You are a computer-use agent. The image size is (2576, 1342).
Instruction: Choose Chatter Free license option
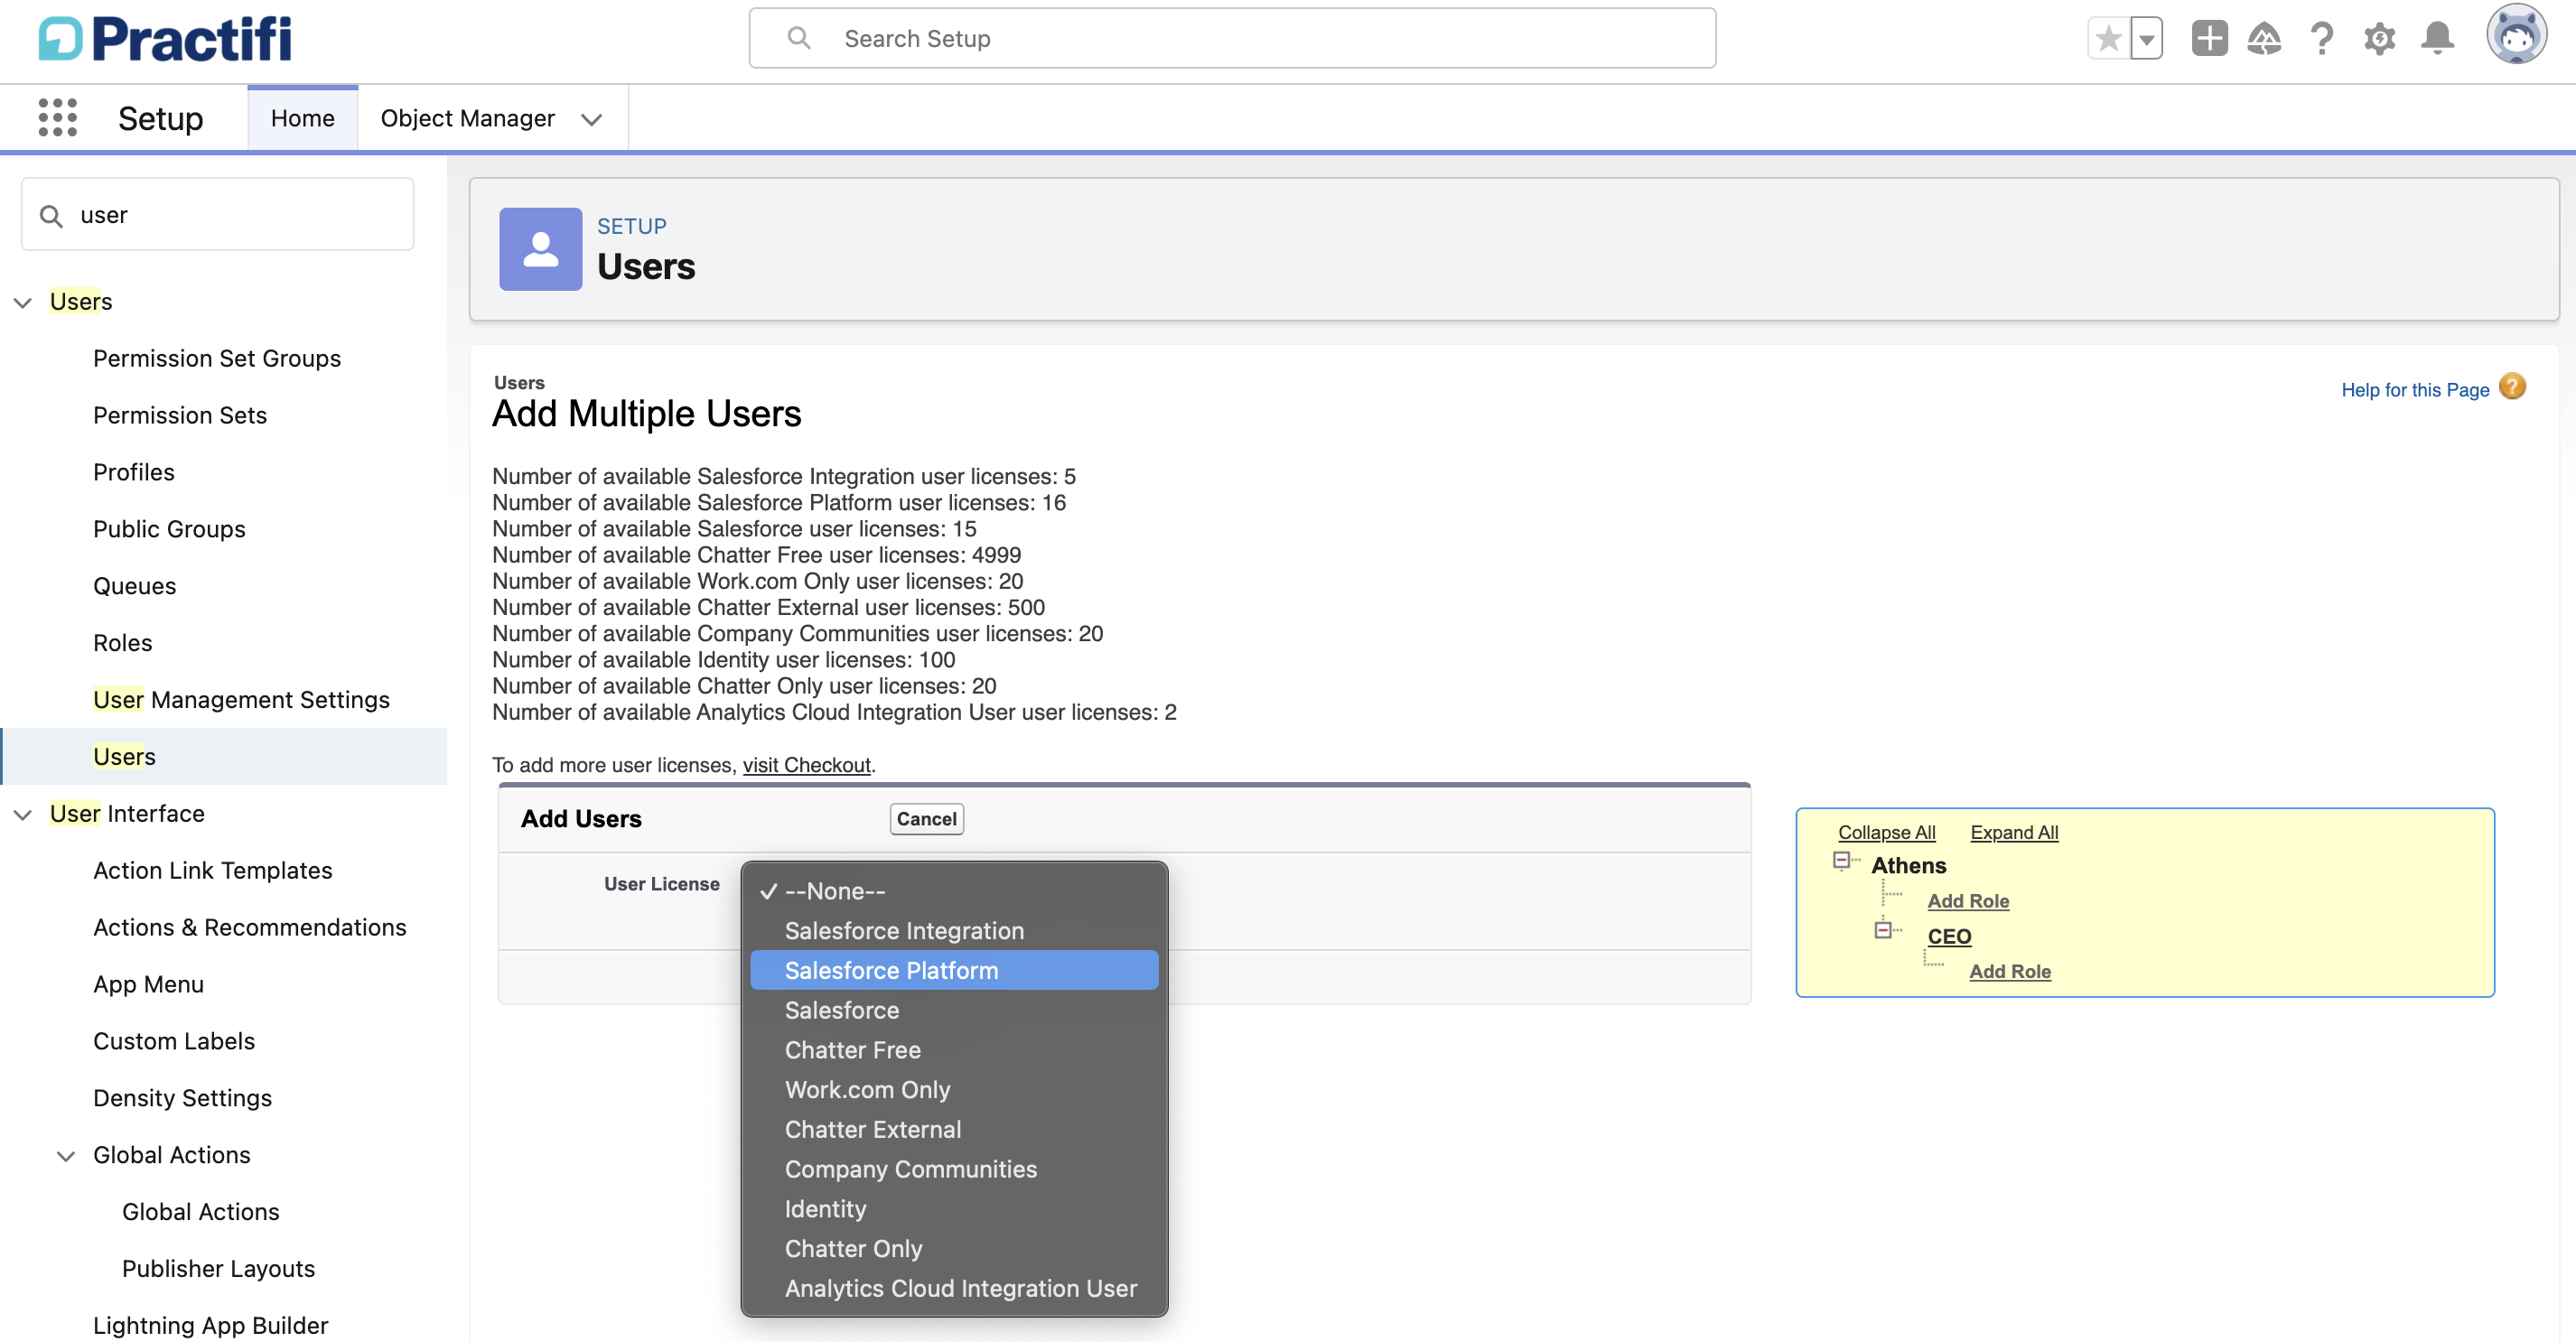tap(954, 1050)
